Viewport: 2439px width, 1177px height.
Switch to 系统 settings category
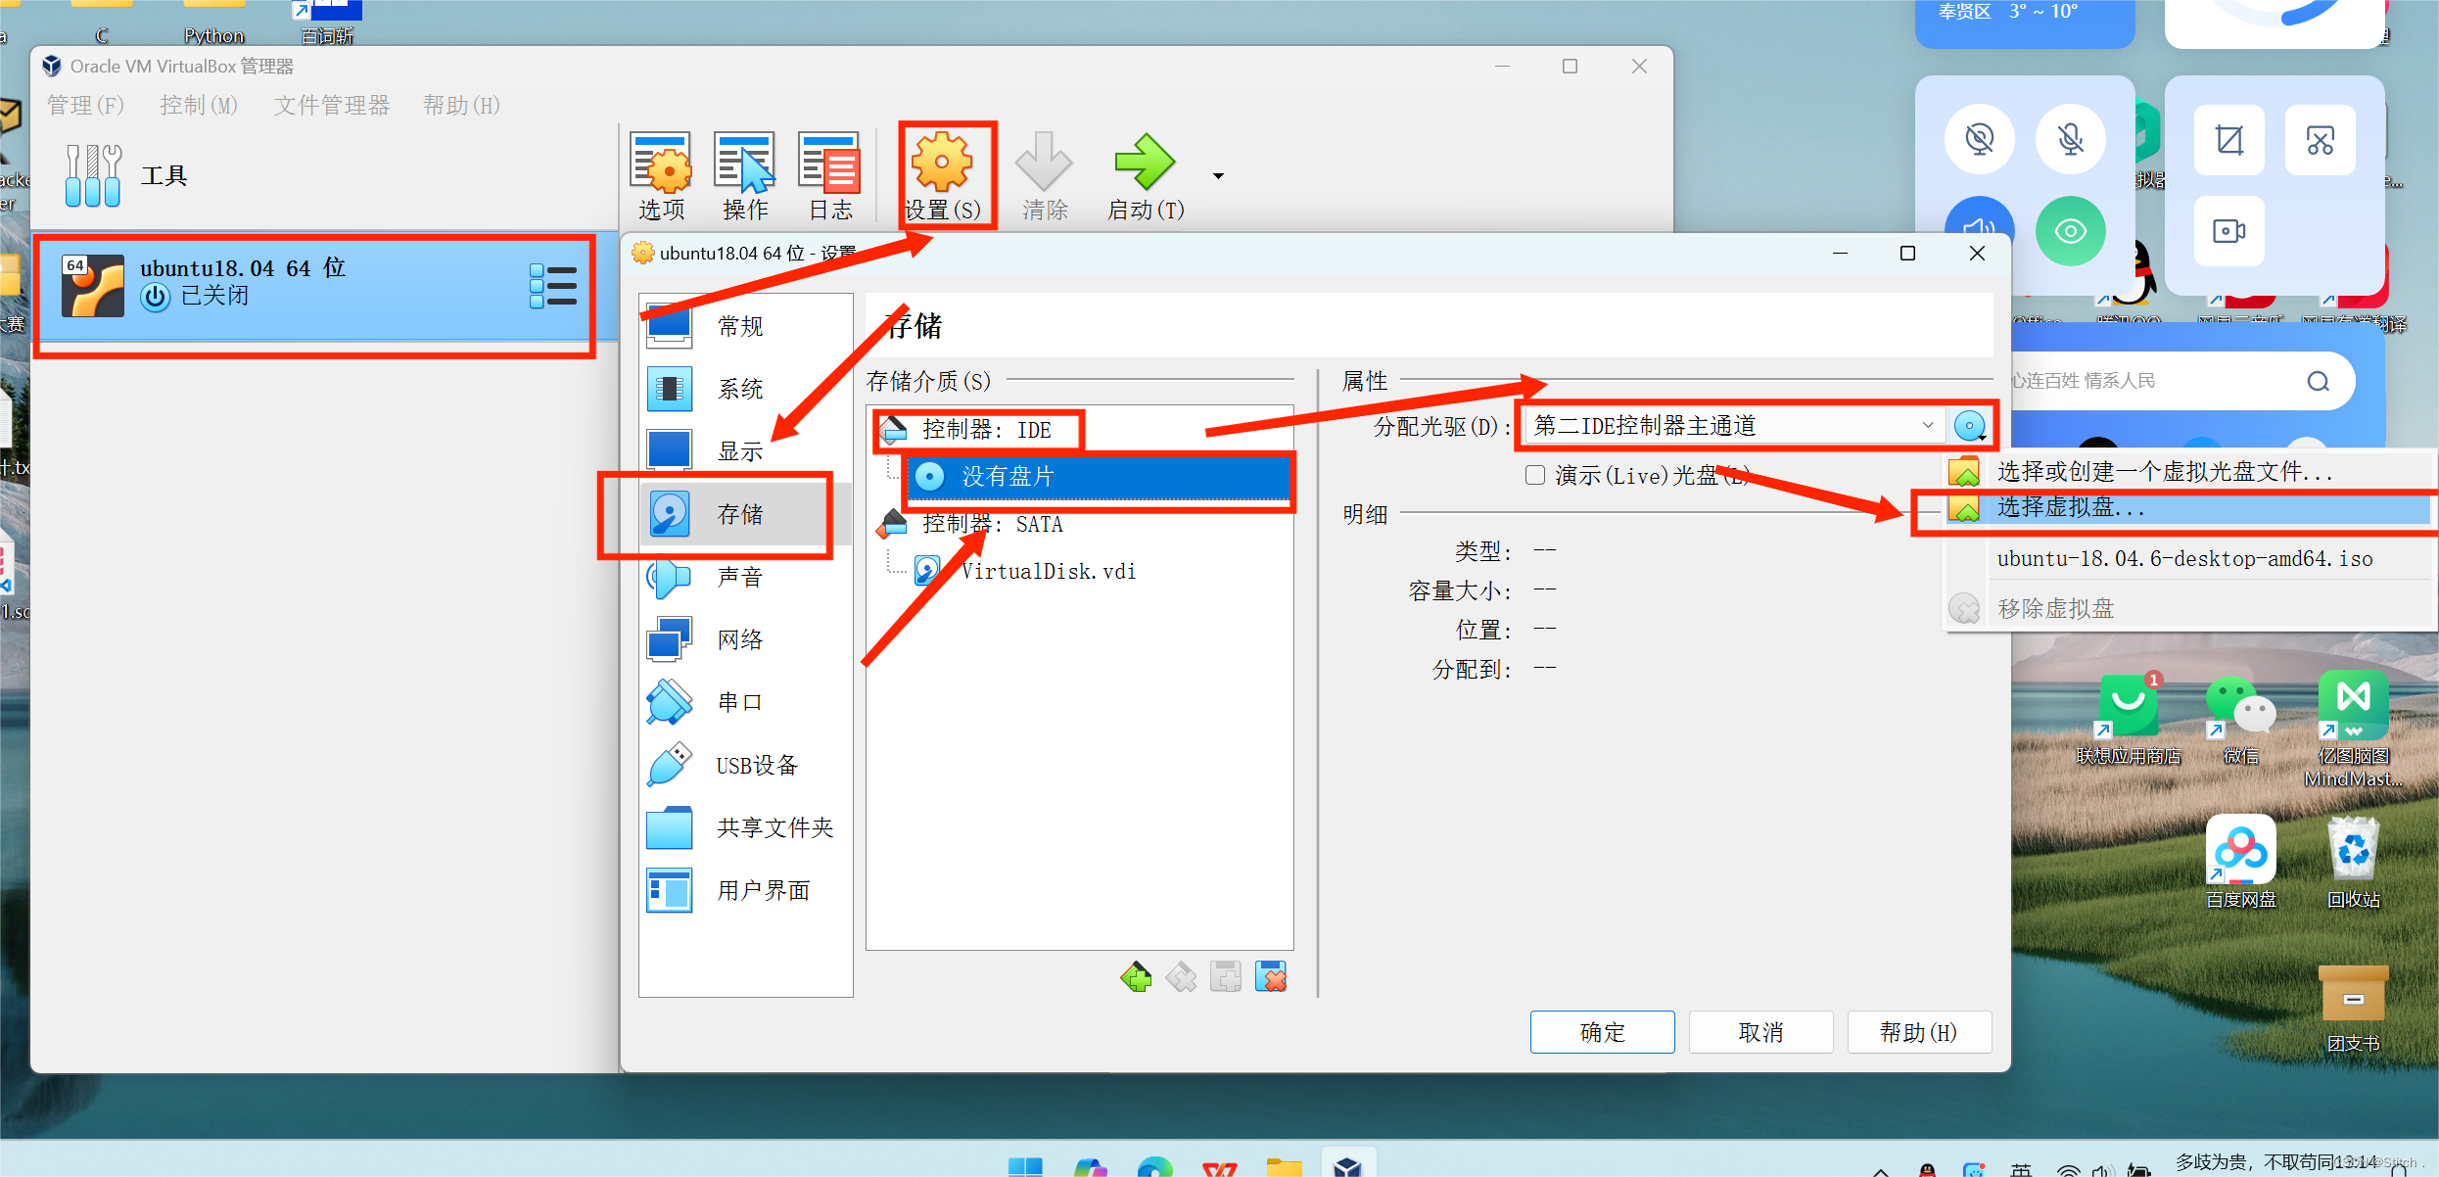(x=745, y=389)
